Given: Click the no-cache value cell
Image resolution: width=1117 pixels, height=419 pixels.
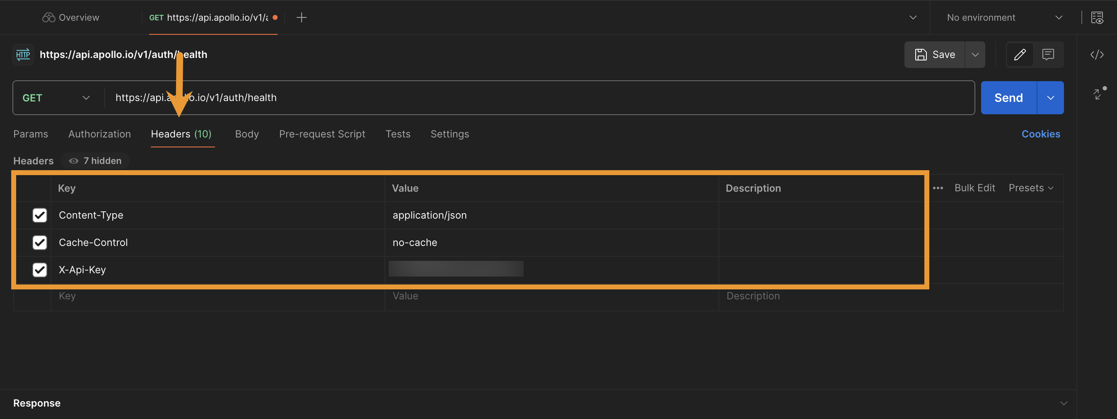Looking at the screenshot, I should (x=551, y=242).
